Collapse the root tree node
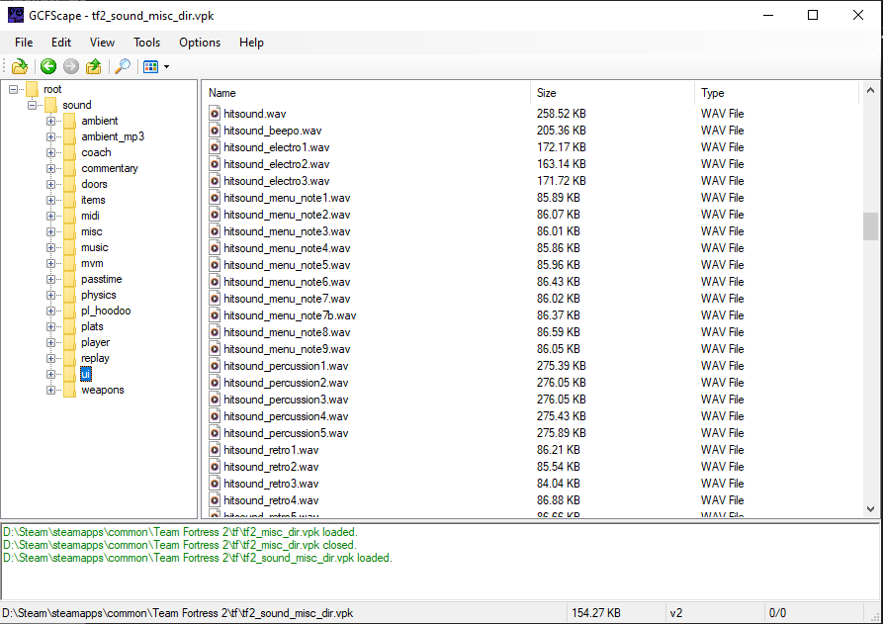 point(13,89)
